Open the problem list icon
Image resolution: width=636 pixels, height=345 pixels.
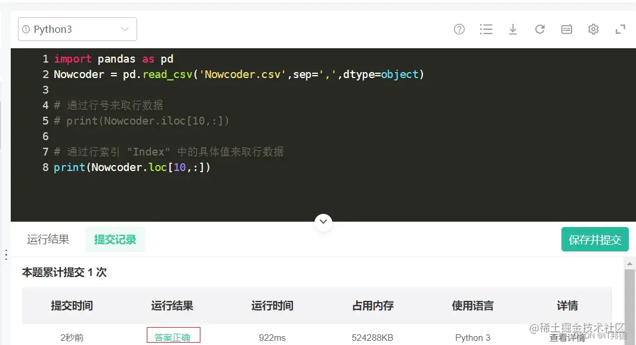(x=486, y=29)
